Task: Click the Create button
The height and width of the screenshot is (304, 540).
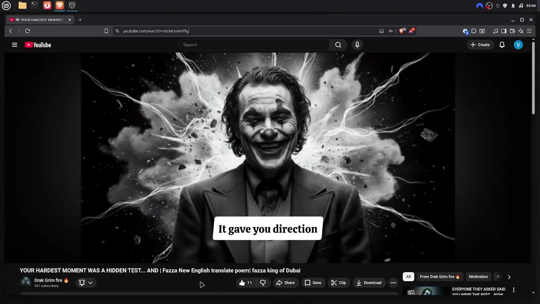Action: (x=480, y=45)
